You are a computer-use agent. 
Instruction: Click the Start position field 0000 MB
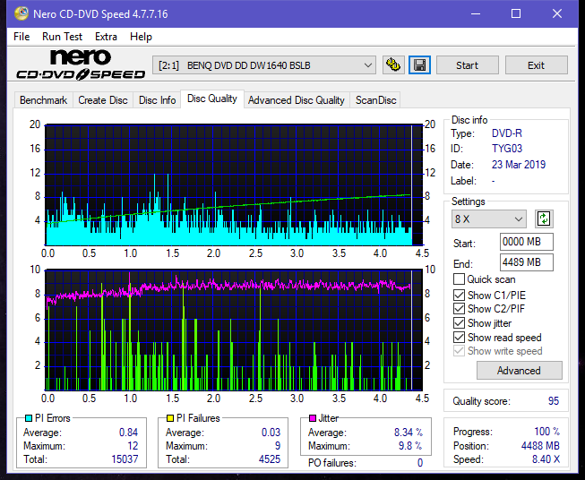527,242
